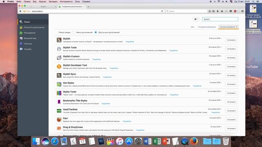Click the Bookmarks Title Styles icon
This screenshot has width=262, height=147.
point(59,102)
